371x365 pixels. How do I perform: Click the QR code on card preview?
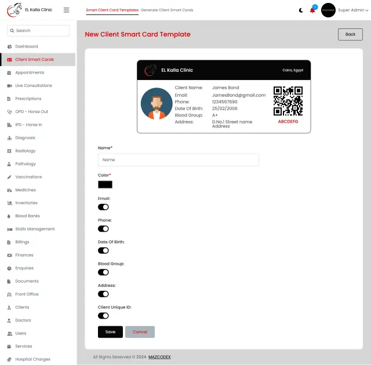(288, 101)
